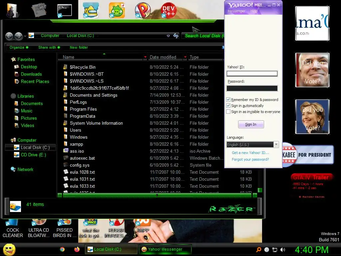This screenshot has height=256, width=341.
Task: Select the ass.iso archive file icon
Action: point(66,151)
